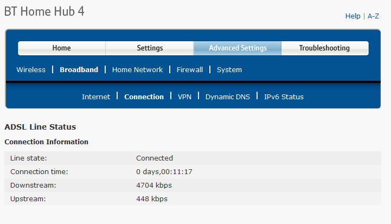Click the ADSL Line Status heading
This screenshot has height=224, width=391.
coord(40,127)
